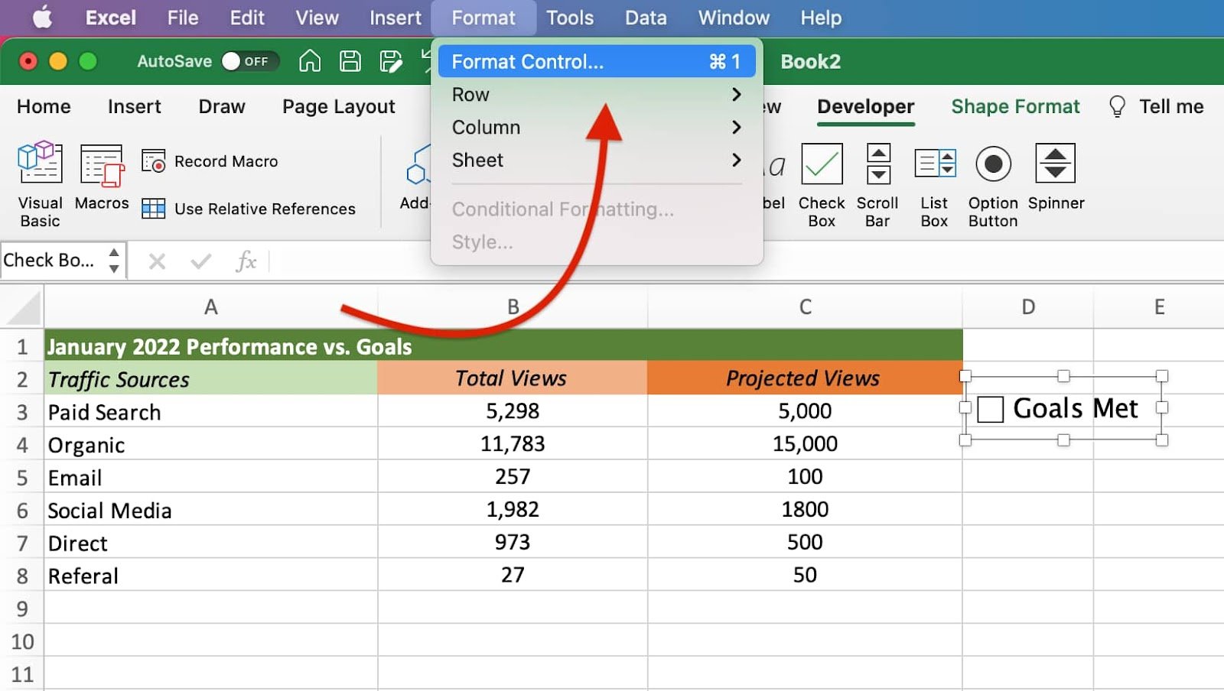1224x691 pixels.
Task: Toggle the AutoSave switch
Action: 249,61
